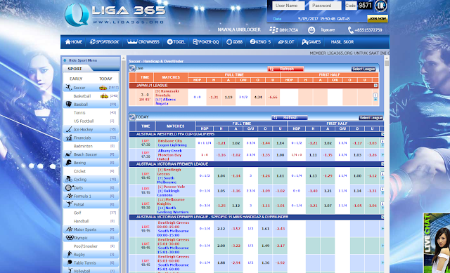The width and height of the screenshot is (450, 273).
Task: Click the ligacare smiley chat icon
Action: (x=311, y=29)
